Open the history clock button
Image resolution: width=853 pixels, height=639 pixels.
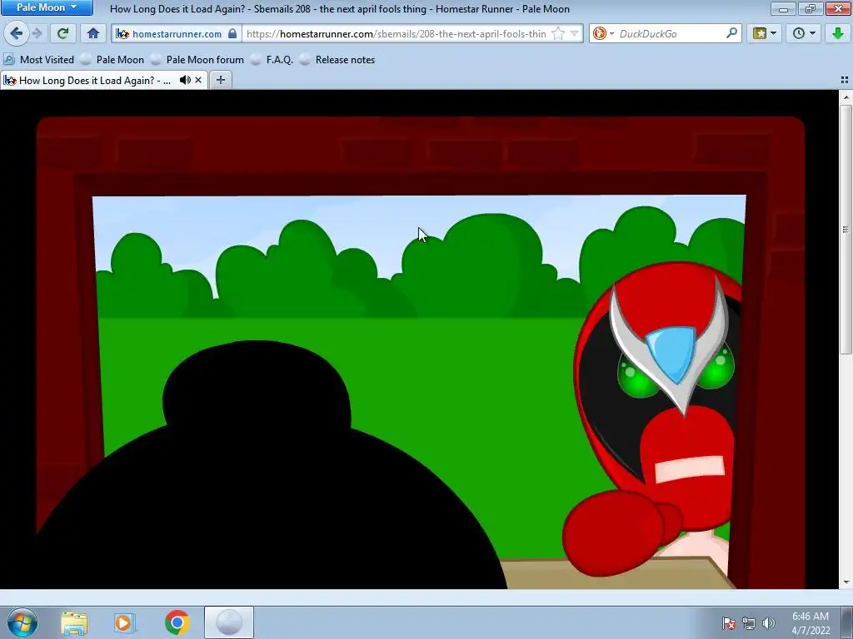[799, 33]
